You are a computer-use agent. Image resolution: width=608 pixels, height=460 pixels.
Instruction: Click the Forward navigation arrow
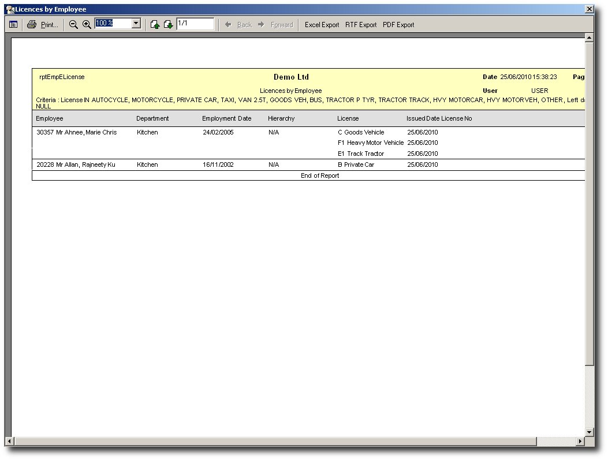(x=275, y=25)
